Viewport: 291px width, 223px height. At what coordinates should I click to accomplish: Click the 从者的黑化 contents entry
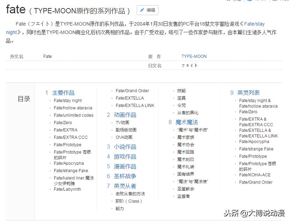tap(187, 113)
